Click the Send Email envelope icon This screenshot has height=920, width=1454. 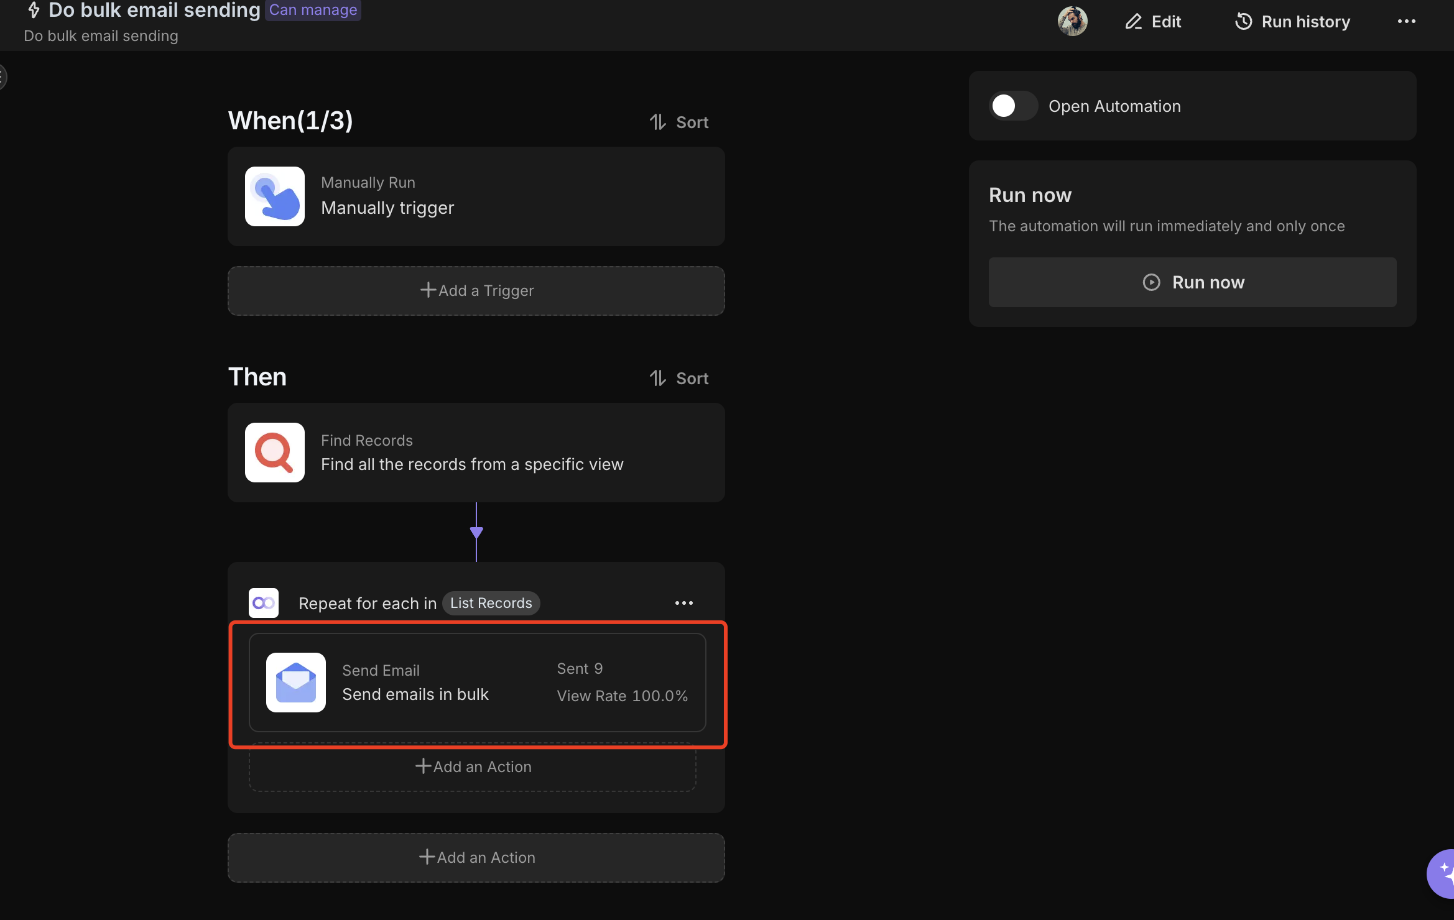click(x=297, y=682)
